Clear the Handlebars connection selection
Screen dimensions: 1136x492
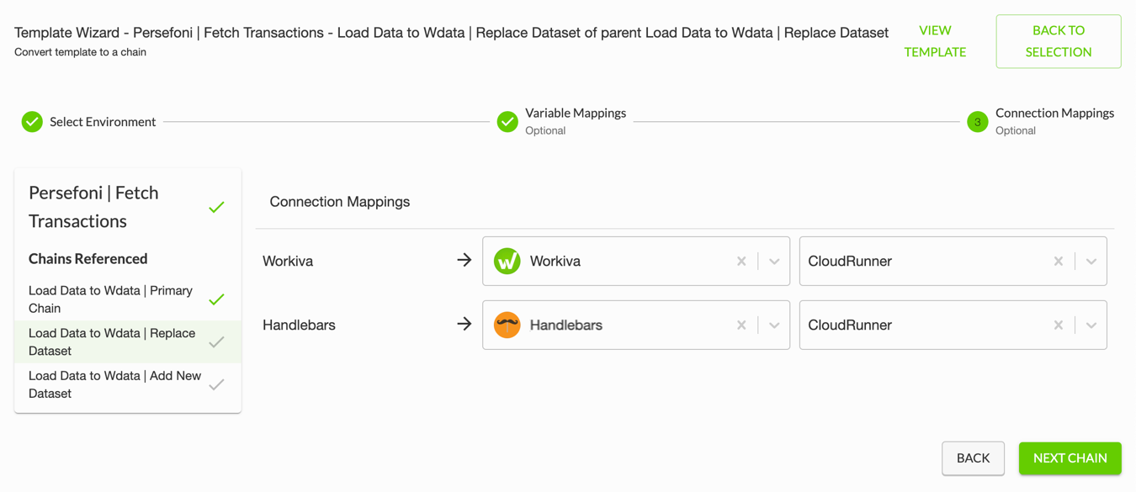(x=741, y=325)
